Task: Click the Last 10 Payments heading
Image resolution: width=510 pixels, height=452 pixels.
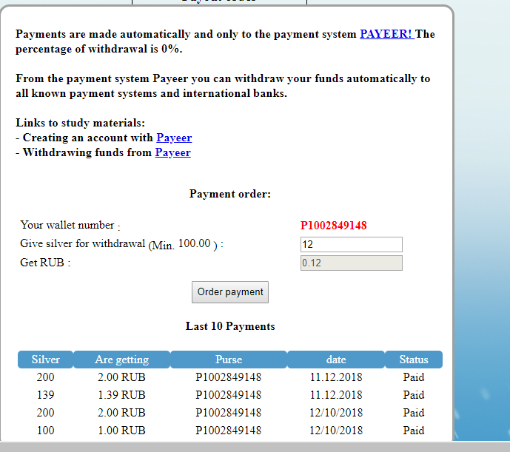Action: [230, 326]
